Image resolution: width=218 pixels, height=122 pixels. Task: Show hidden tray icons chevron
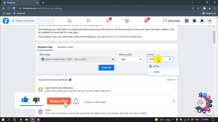[173, 120]
